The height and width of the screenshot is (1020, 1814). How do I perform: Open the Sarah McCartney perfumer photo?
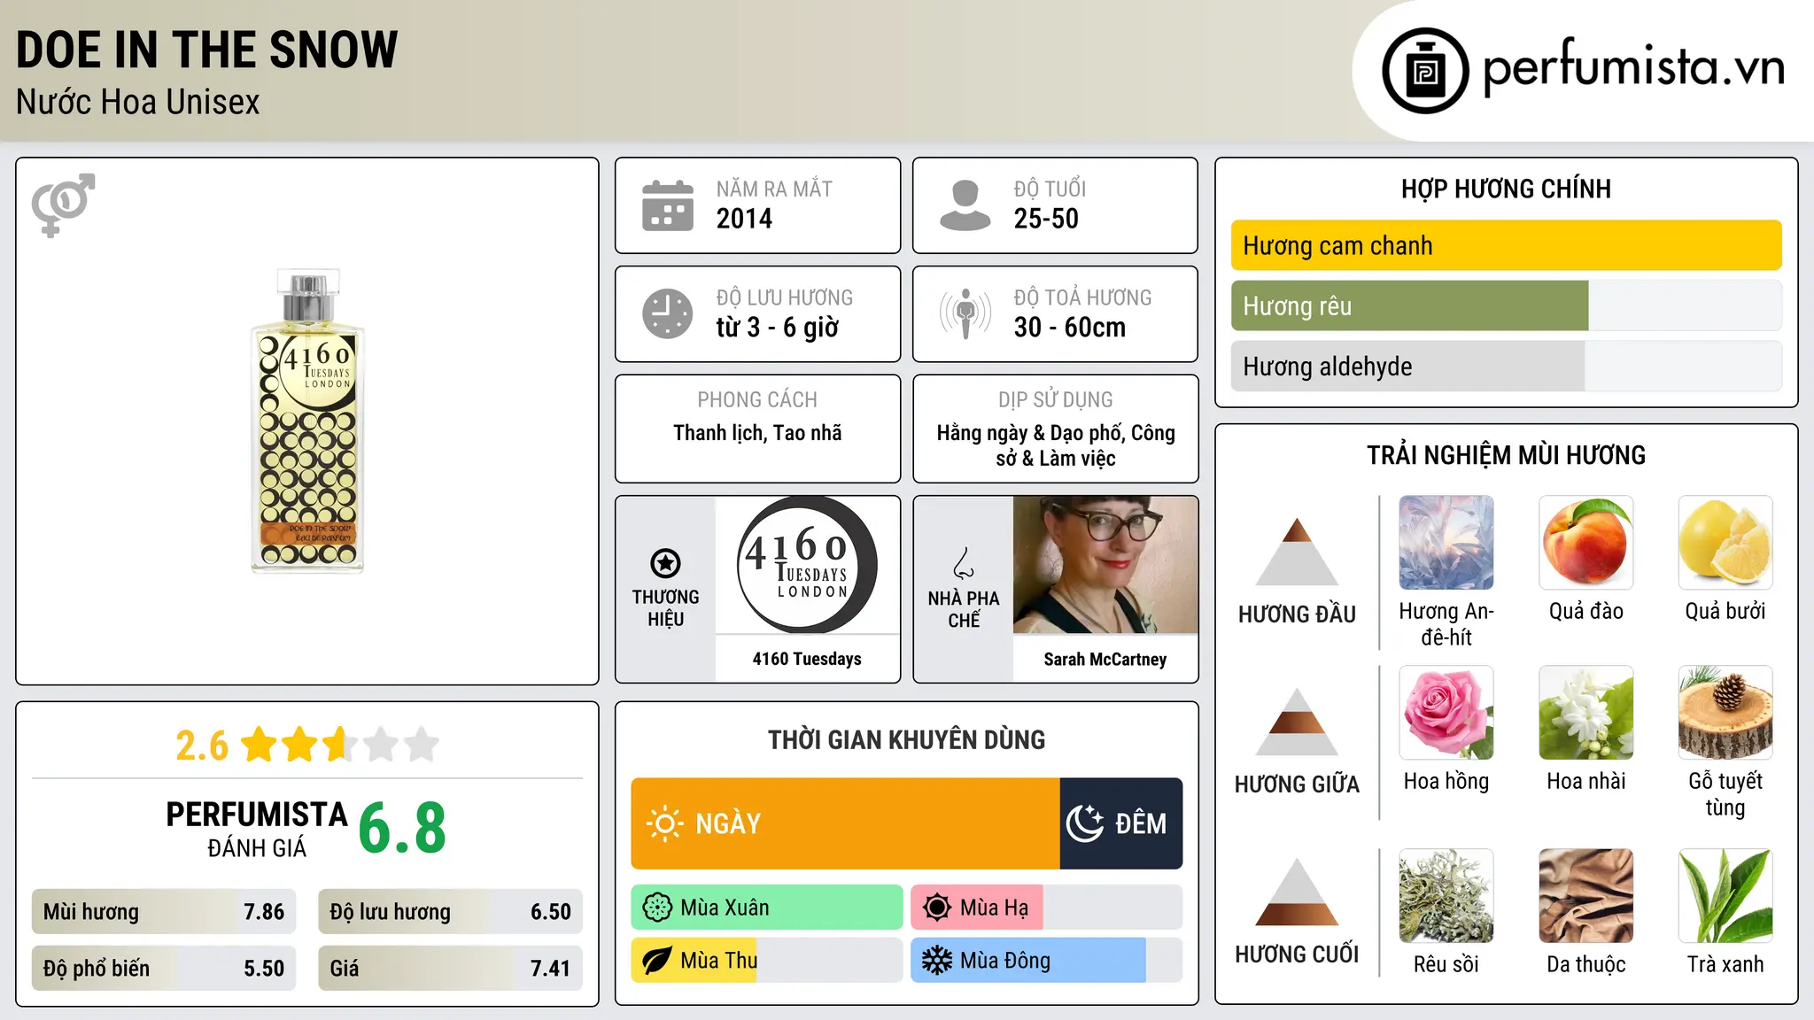tap(1105, 564)
